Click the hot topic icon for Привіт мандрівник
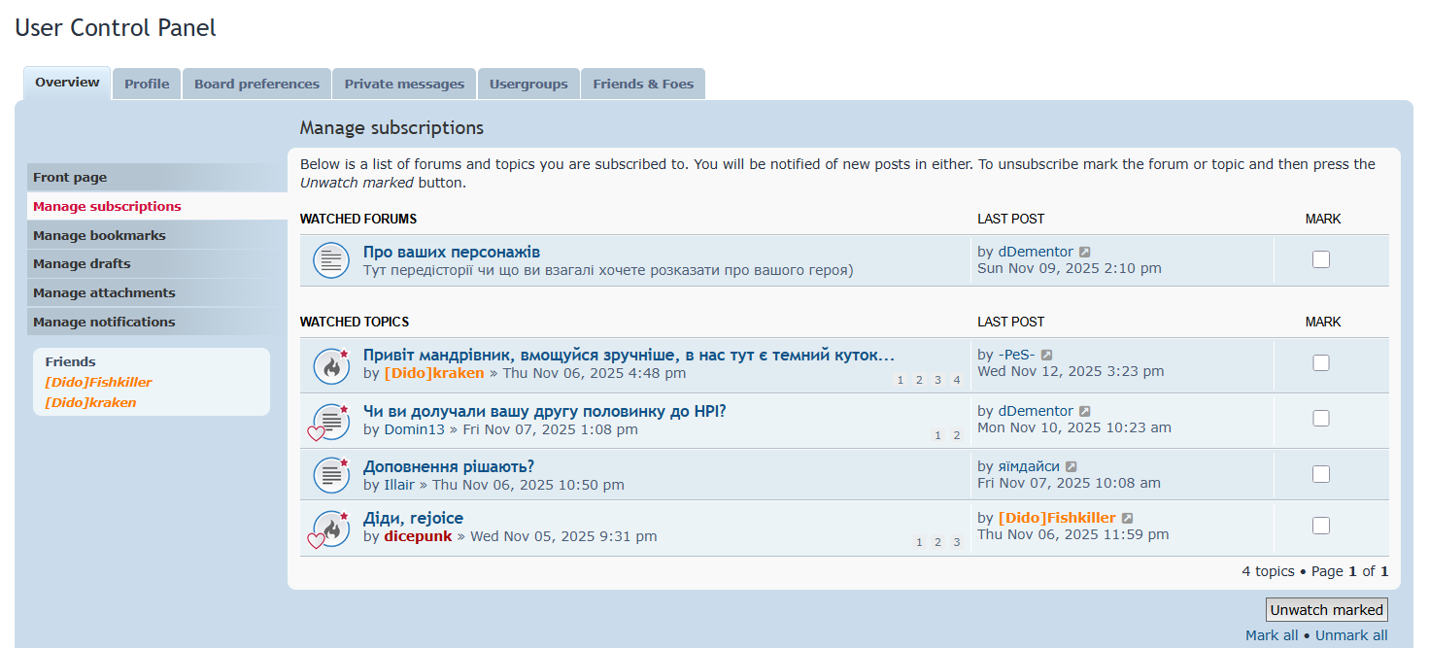 pyautogui.click(x=331, y=366)
